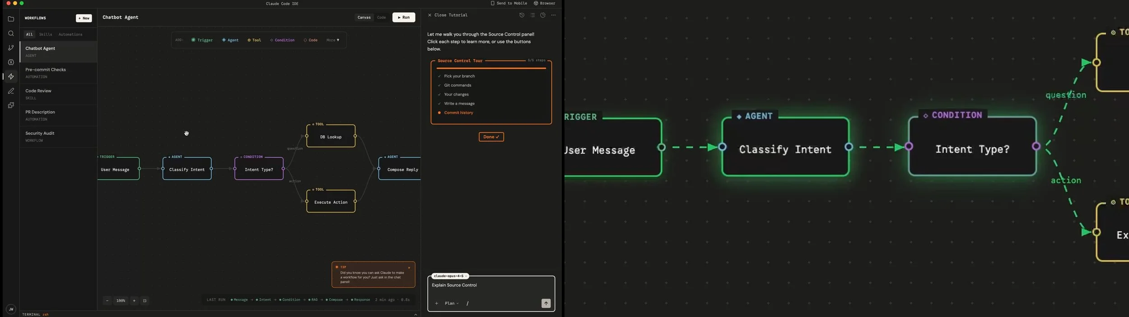
Task: Open the Code Review skill
Action: [x=58, y=94]
